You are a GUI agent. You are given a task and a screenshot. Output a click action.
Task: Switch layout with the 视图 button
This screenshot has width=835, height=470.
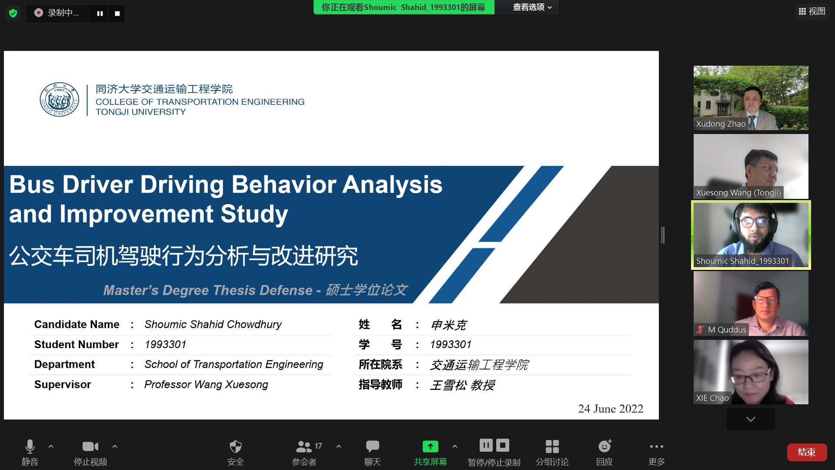click(812, 11)
